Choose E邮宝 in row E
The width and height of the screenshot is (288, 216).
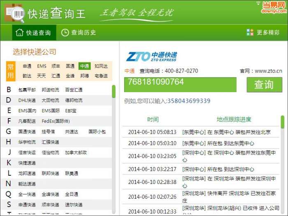coord(71,111)
